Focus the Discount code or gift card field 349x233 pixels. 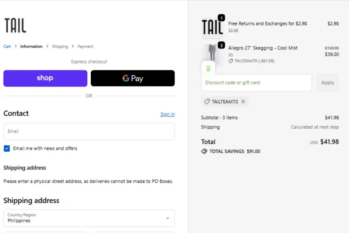coord(257,83)
